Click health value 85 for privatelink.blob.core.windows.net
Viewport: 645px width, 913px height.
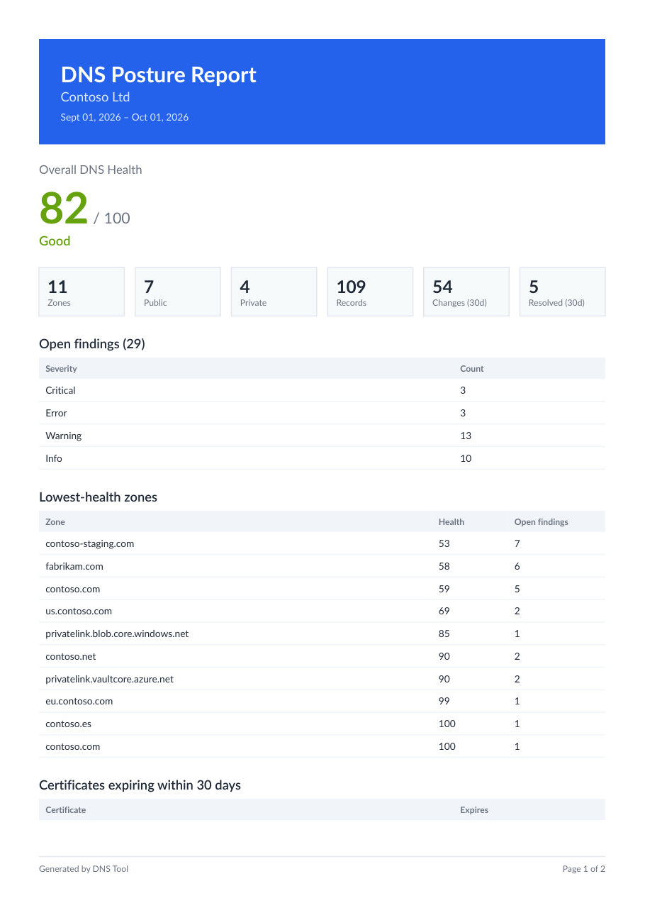(x=444, y=633)
